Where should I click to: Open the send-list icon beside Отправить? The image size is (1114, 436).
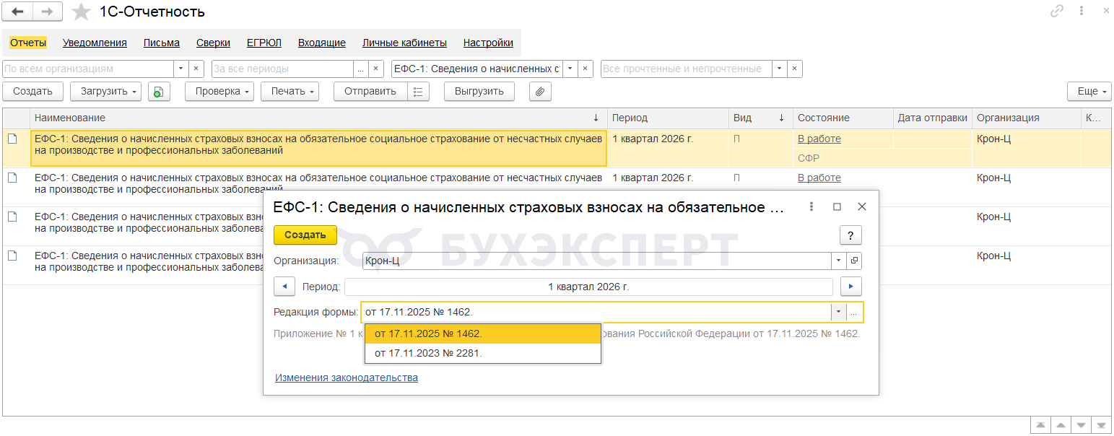point(418,92)
